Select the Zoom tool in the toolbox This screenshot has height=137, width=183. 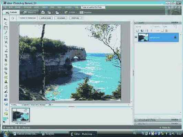point(6,24)
